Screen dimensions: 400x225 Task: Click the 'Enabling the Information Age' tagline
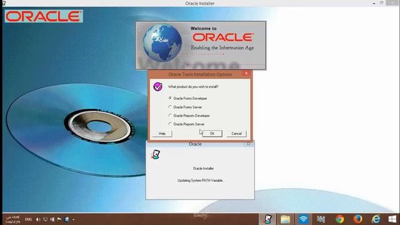[x=222, y=47]
